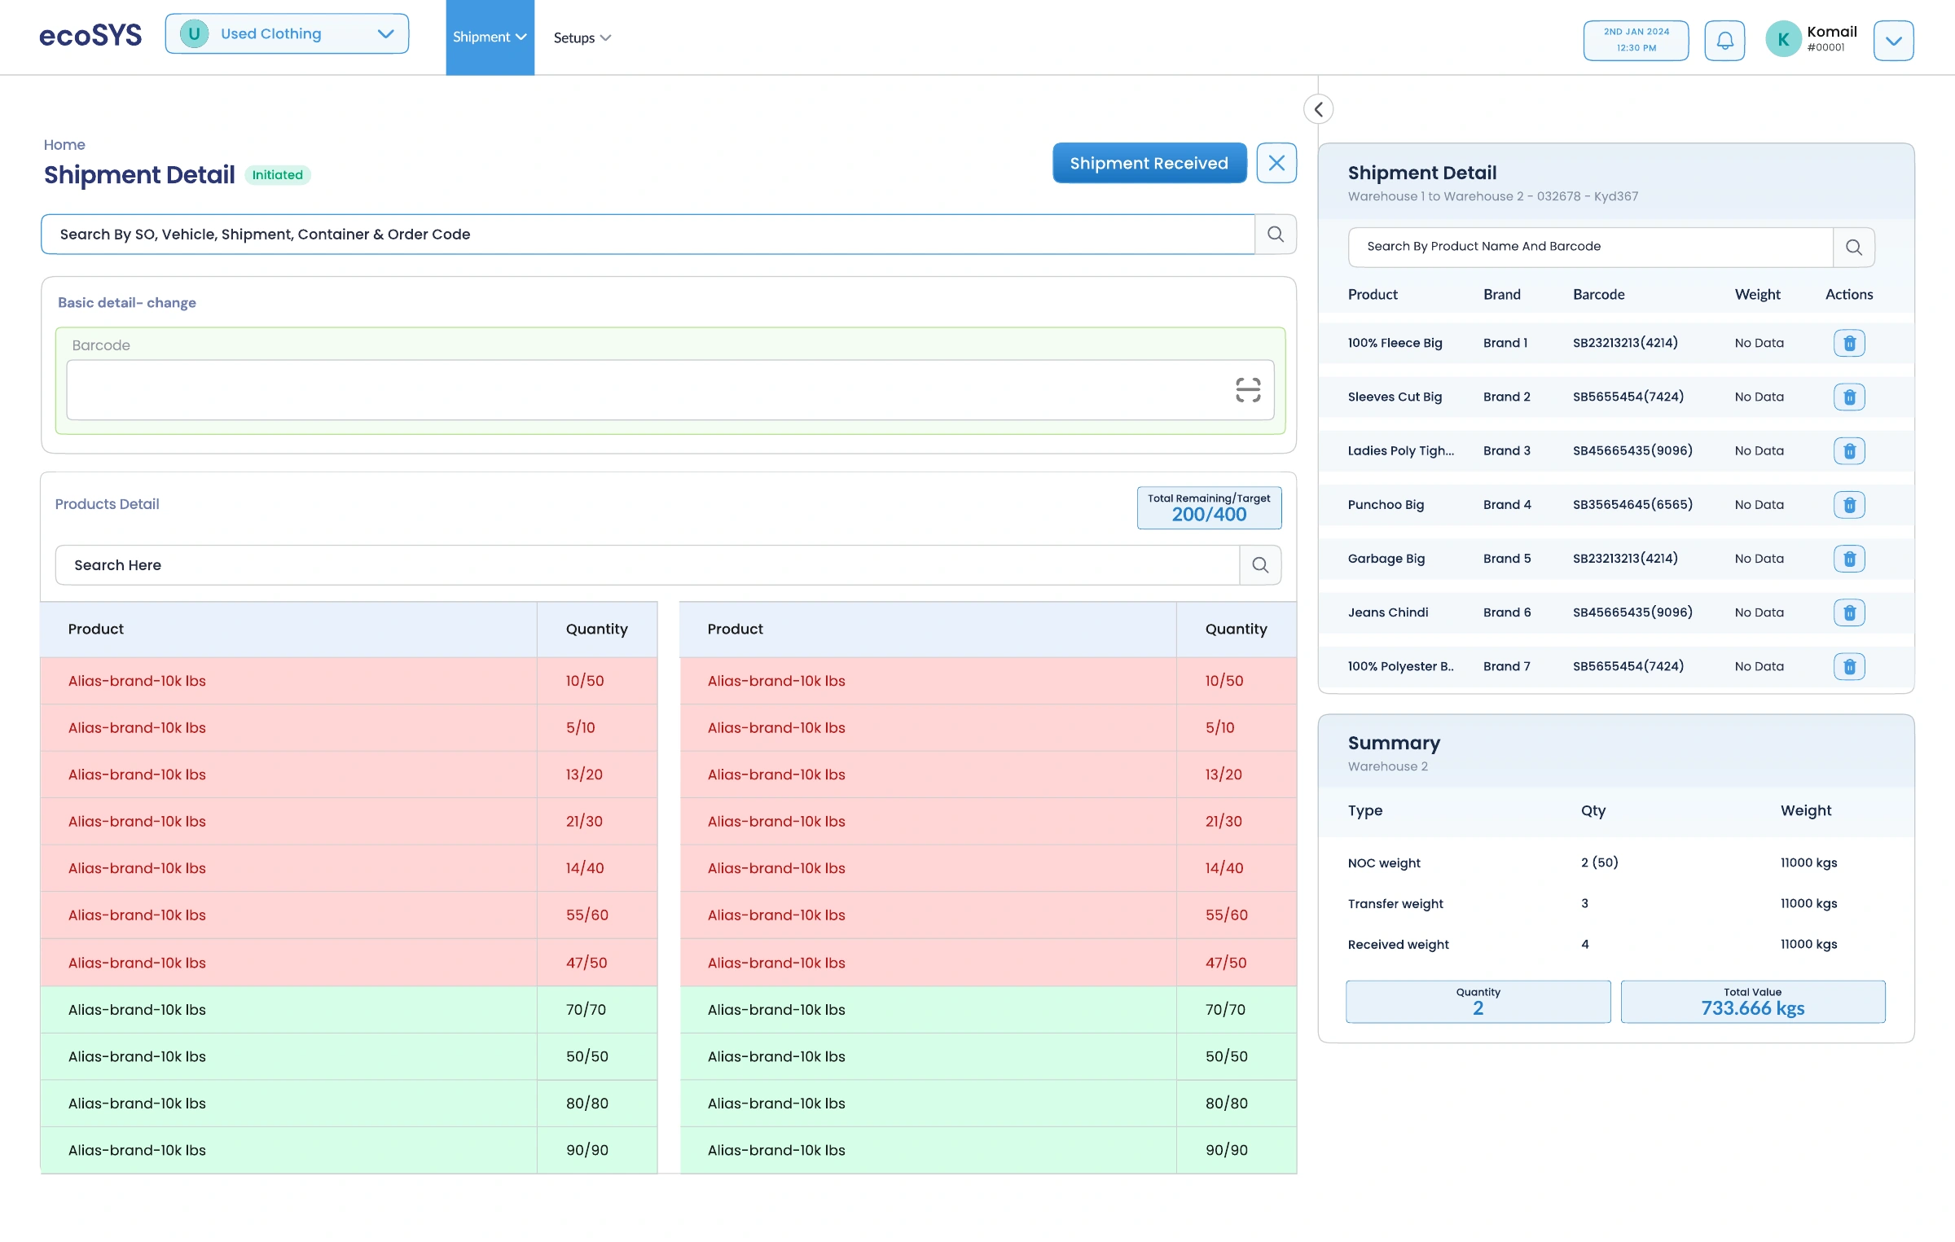The width and height of the screenshot is (1955, 1242).
Task: Click the summary Quantity 2 box
Action: click(x=1478, y=1002)
